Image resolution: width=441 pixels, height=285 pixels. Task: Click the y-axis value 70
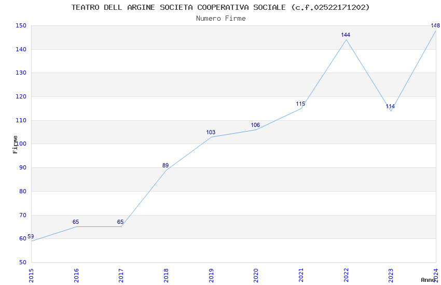tap(23, 216)
